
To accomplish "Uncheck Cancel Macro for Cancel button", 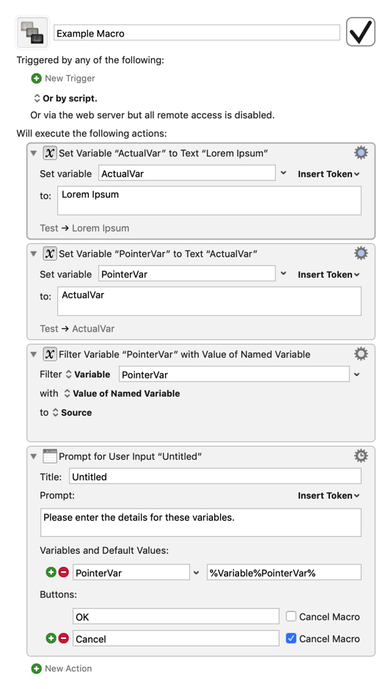I will click(291, 638).
